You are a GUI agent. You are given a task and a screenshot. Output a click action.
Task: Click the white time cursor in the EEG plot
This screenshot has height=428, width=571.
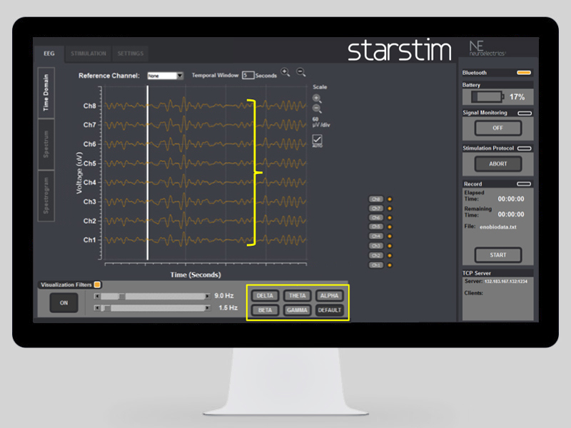coord(148,173)
